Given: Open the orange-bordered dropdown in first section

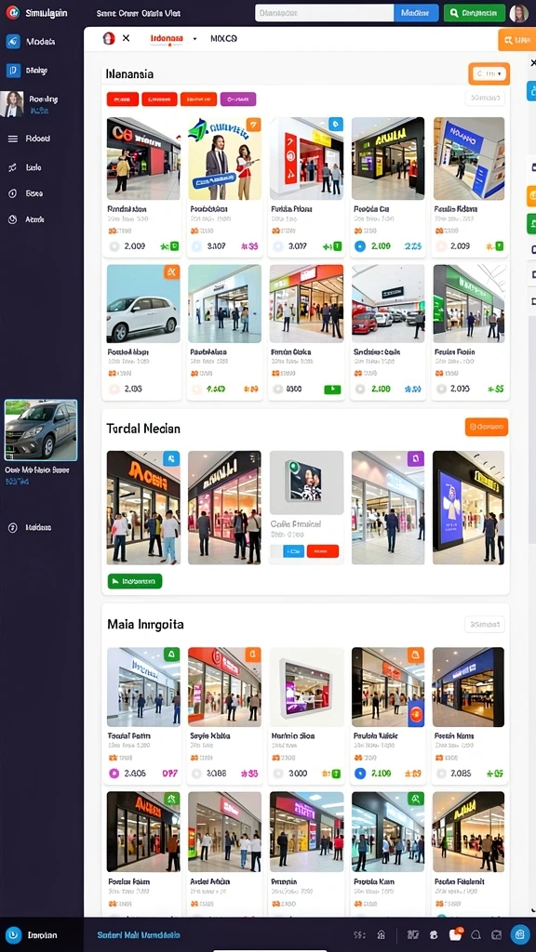Looking at the screenshot, I should coord(489,73).
